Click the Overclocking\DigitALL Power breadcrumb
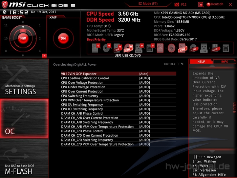This screenshot has width=237, height=178. (75, 64)
